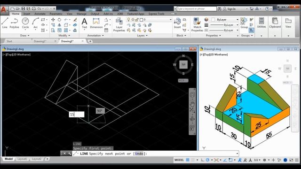Activate the Array modify tool
301x169 pixels.
pos(66,30)
